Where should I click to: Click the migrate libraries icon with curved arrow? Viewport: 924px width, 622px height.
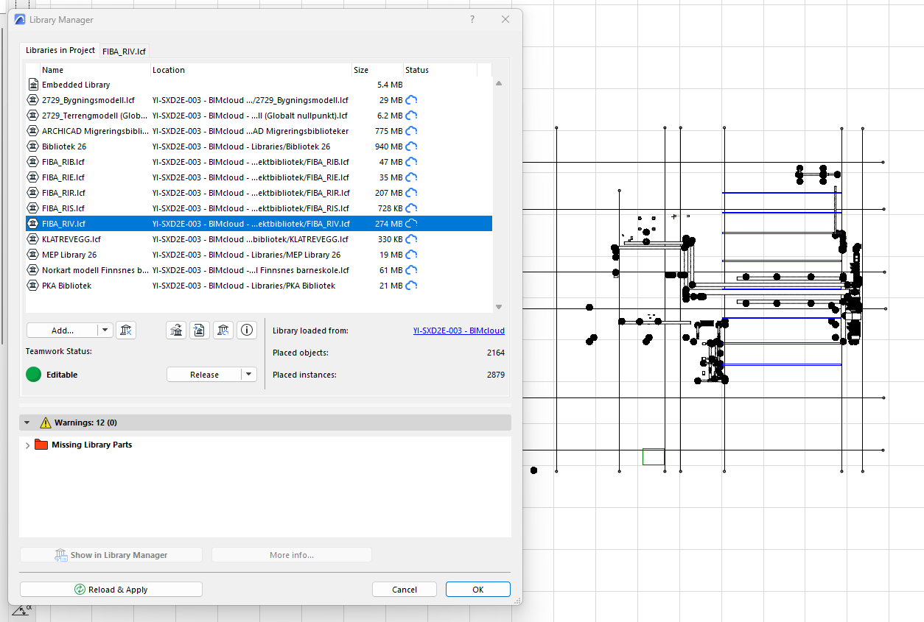pos(176,331)
